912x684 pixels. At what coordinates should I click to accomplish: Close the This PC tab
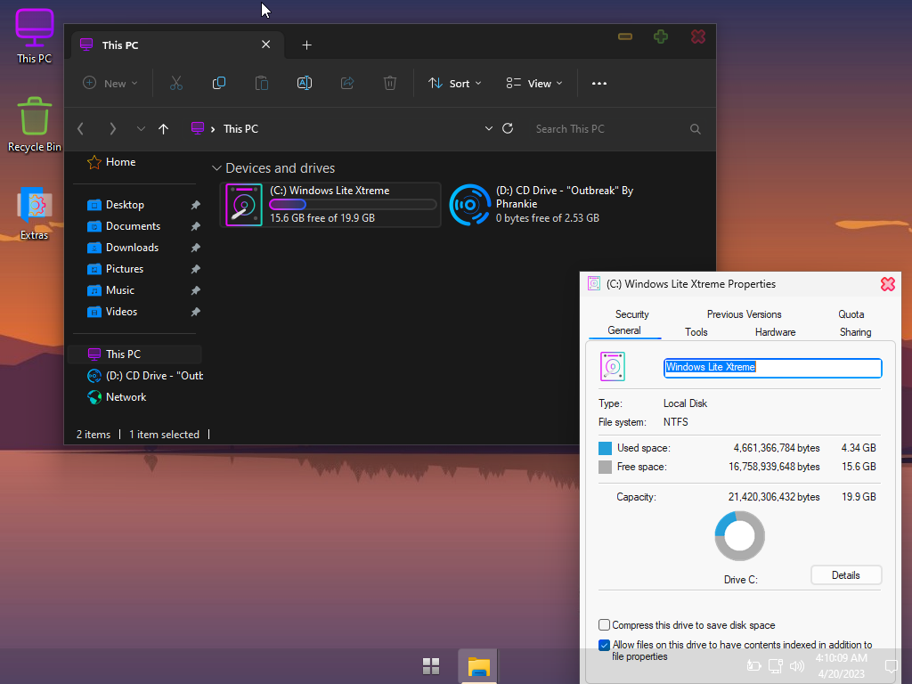[265, 45]
